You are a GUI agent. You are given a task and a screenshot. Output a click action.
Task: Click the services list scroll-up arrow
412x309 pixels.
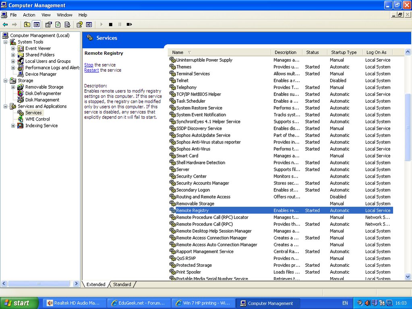(408, 52)
